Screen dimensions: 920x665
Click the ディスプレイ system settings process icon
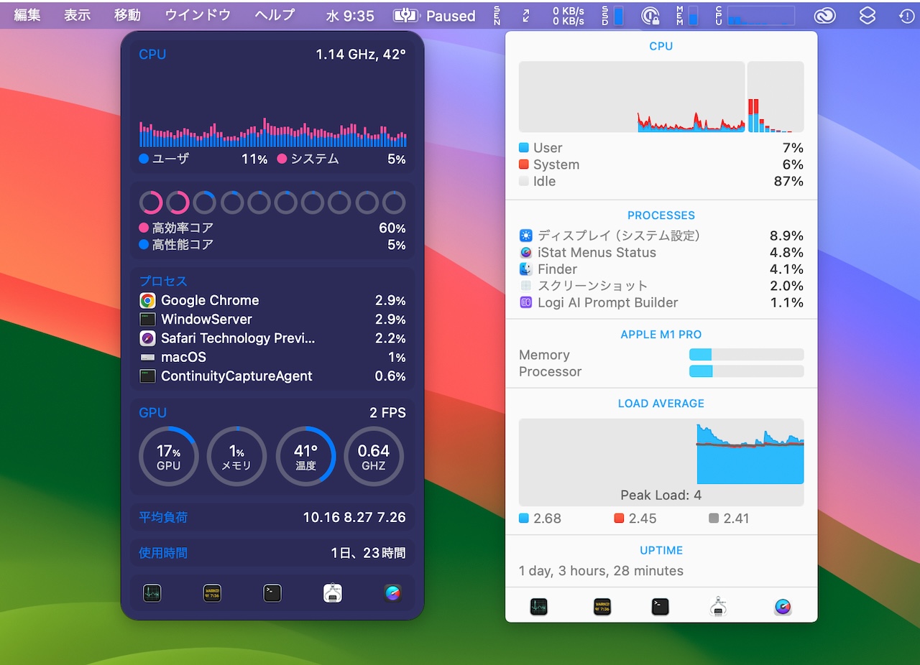(525, 236)
